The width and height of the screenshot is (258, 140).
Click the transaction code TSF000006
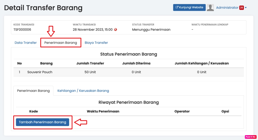pos(22,30)
